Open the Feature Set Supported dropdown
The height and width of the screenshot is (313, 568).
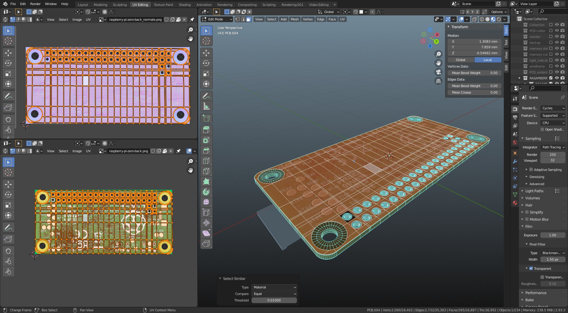coord(553,115)
